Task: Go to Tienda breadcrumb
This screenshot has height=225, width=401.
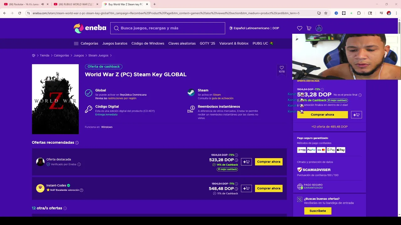Action: coord(44,55)
